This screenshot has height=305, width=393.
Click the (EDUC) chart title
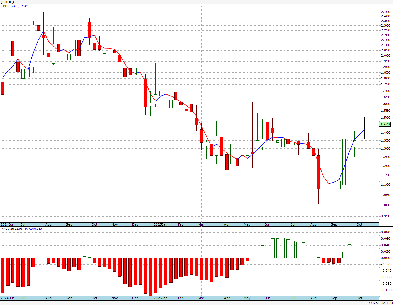(x=7, y=2)
